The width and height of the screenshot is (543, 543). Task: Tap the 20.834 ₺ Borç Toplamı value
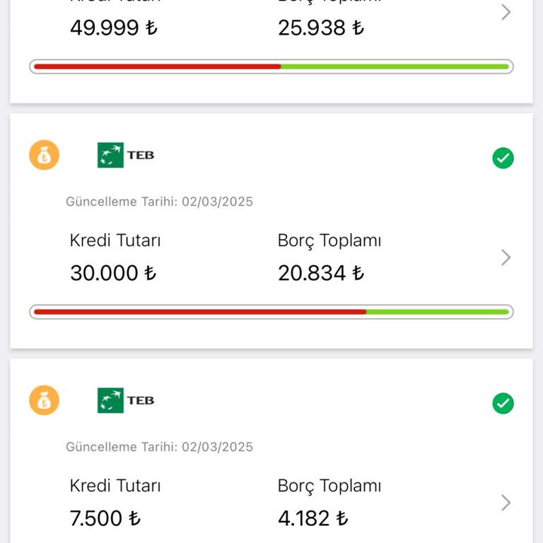tap(321, 274)
